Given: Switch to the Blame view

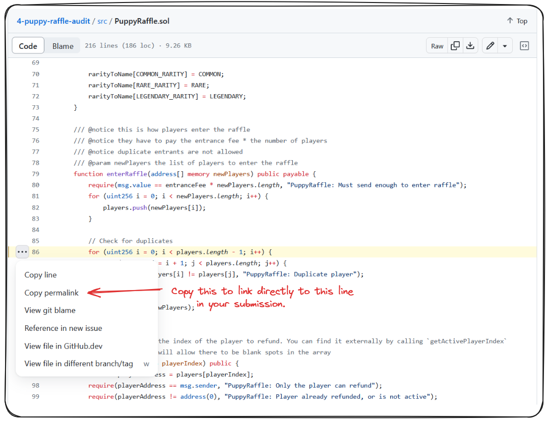Looking at the screenshot, I should (x=63, y=46).
